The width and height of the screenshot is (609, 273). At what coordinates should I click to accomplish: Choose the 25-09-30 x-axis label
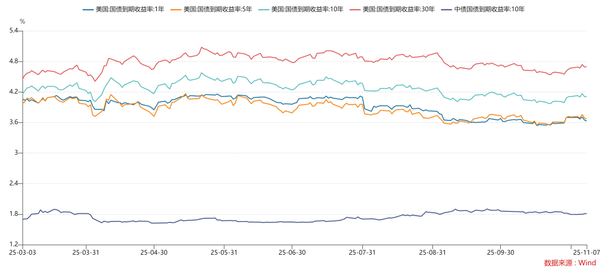(x=500, y=252)
